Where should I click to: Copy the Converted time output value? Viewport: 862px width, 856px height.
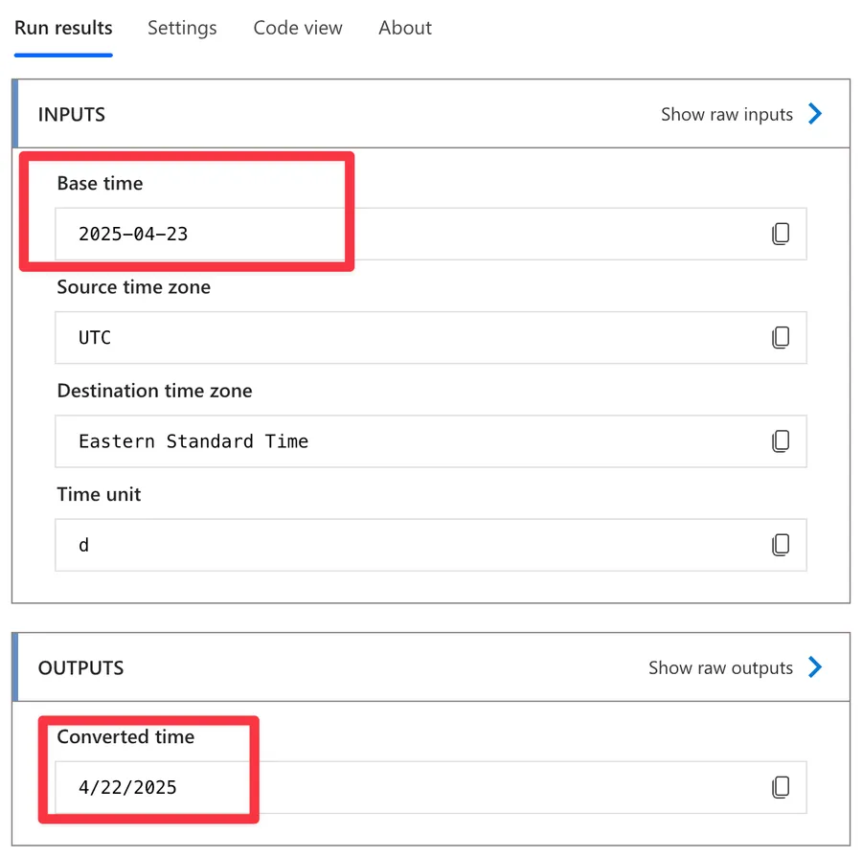pyautogui.click(x=781, y=787)
